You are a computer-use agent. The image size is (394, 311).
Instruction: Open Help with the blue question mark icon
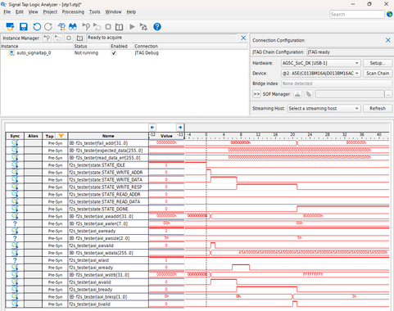pyautogui.click(x=157, y=27)
